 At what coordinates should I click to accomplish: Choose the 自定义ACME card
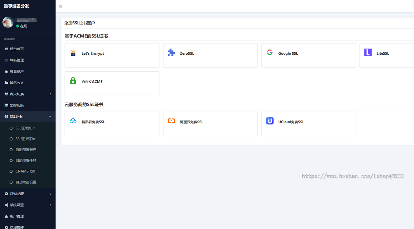(x=112, y=84)
